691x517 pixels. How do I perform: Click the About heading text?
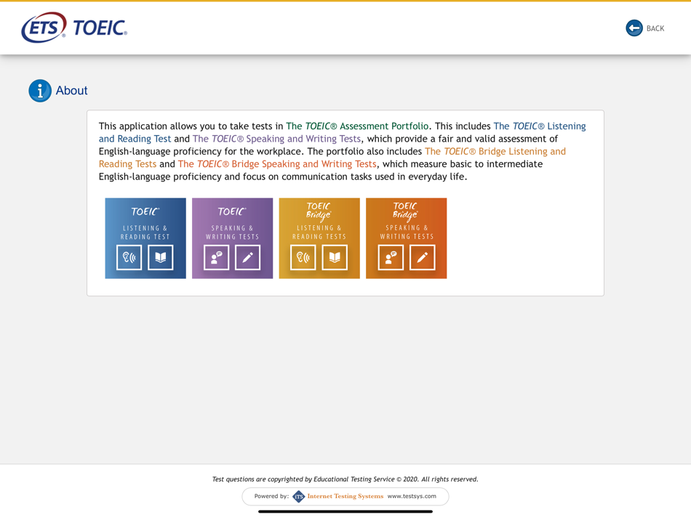(71, 91)
